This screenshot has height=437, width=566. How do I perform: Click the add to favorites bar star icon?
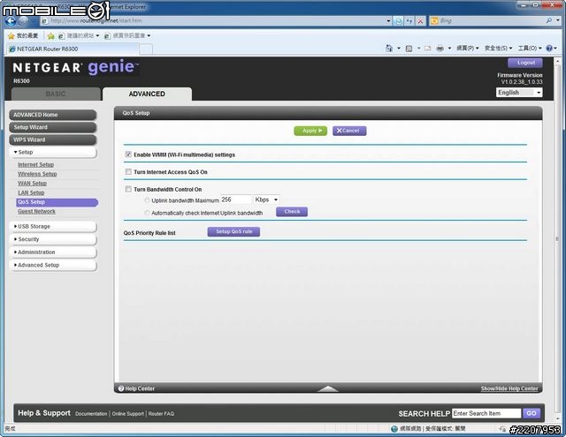coord(51,35)
